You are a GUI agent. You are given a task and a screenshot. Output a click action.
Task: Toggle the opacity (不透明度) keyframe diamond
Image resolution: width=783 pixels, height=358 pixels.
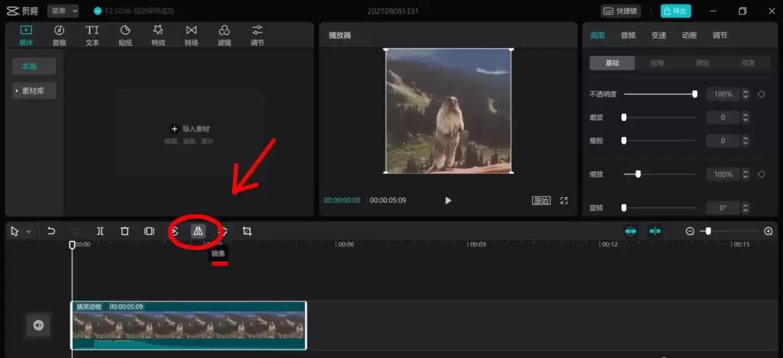click(x=761, y=94)
